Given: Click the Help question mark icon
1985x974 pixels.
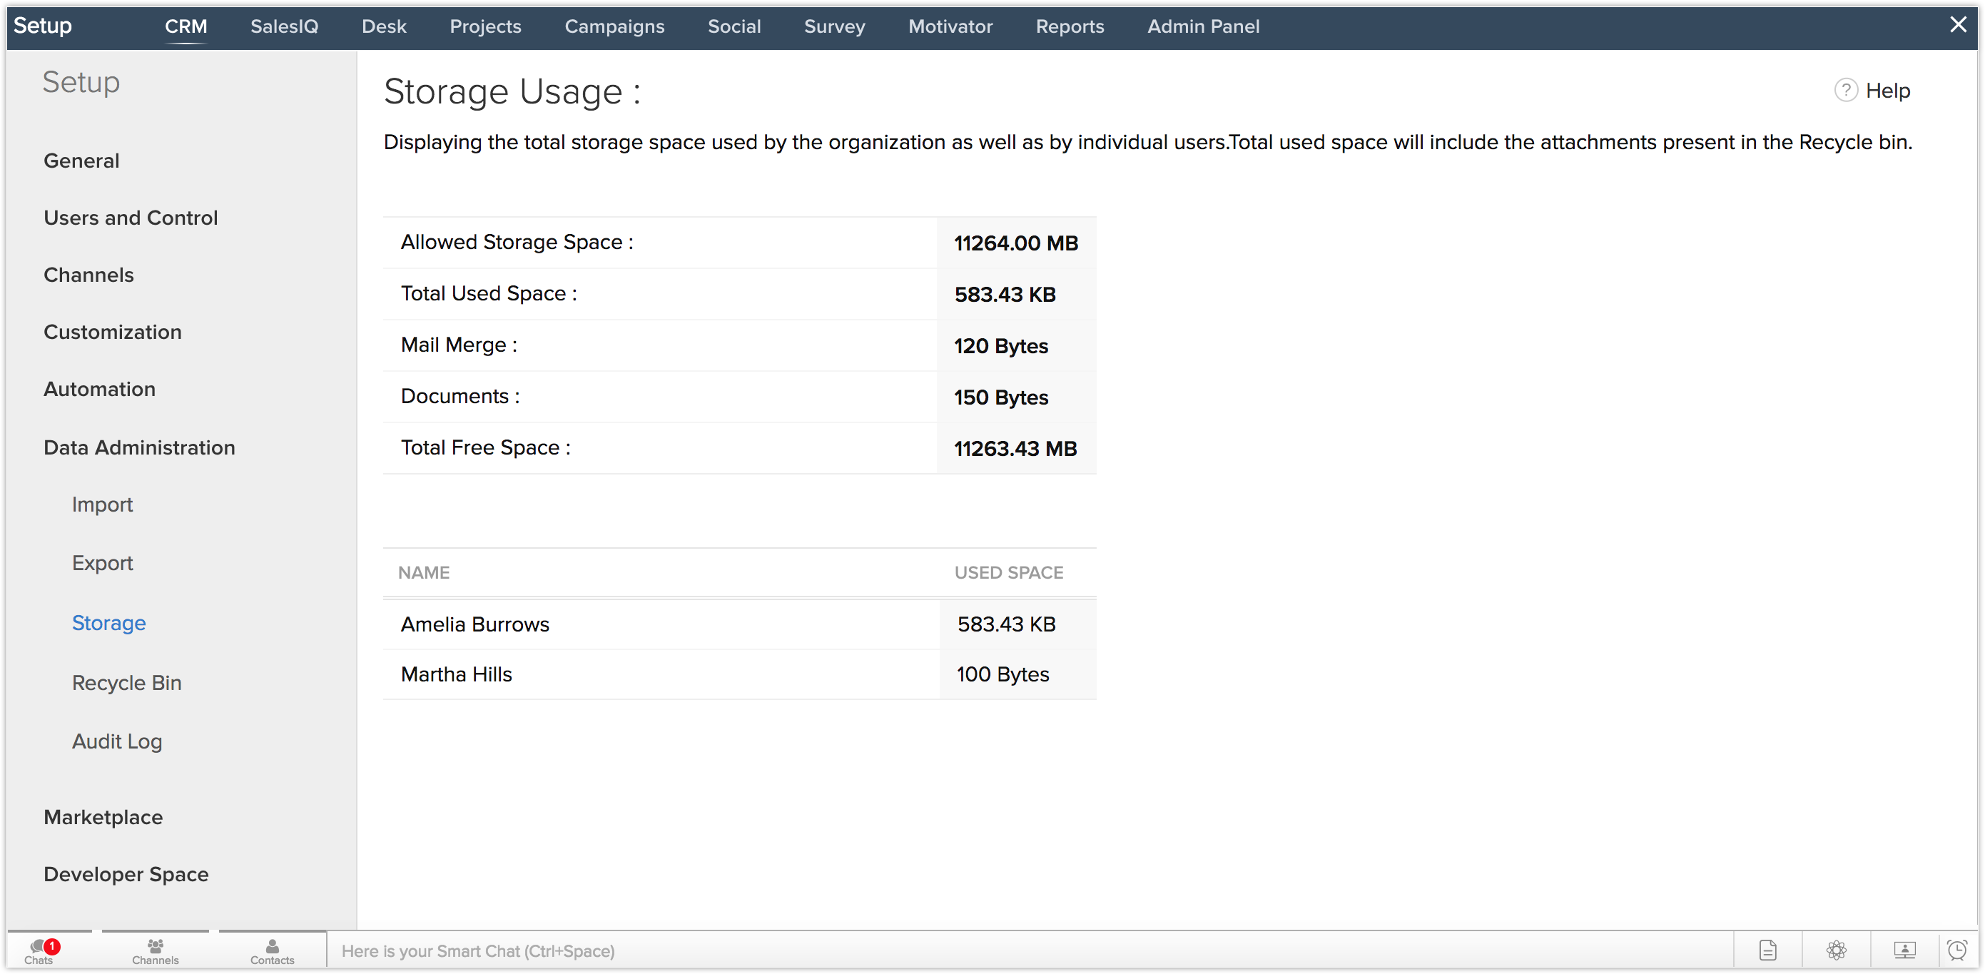Looking at the screenshot, I should [1846, 91].
